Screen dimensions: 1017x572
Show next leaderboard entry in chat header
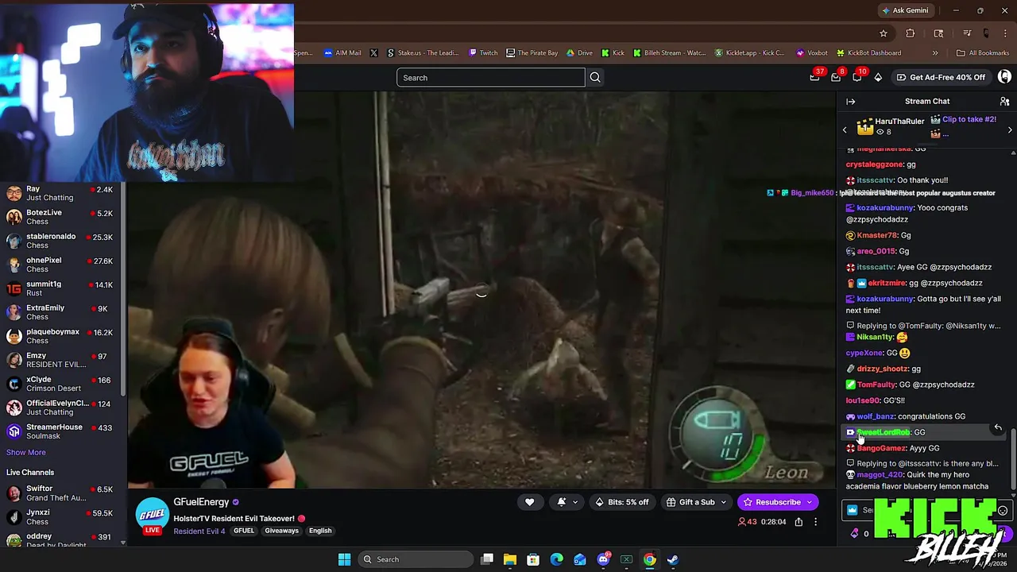click(1010, 129)
